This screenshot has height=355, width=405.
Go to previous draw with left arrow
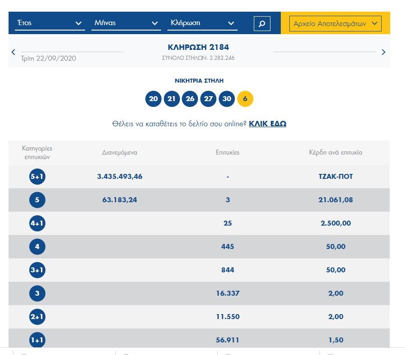pyautogui.click(x=13, y=52)
